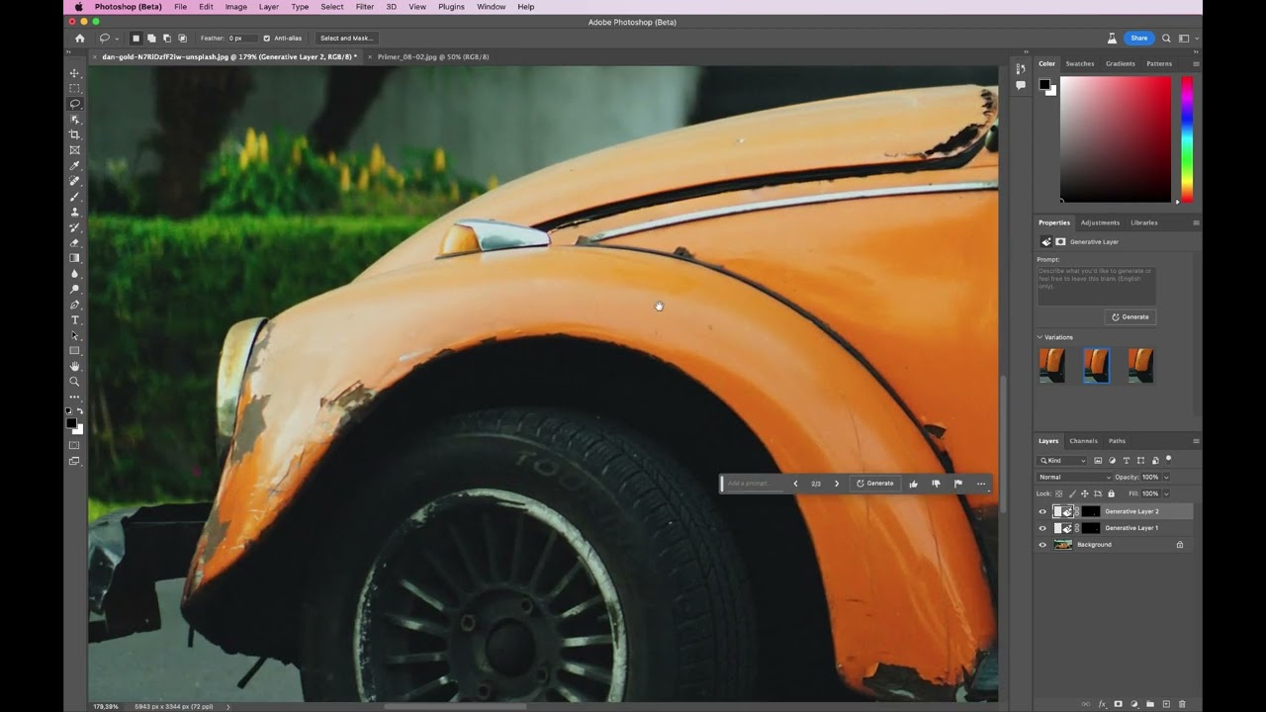1266x712 pixels.
Task: Click the flag report icon on taskbar
Action: click(x=958, y=484)
